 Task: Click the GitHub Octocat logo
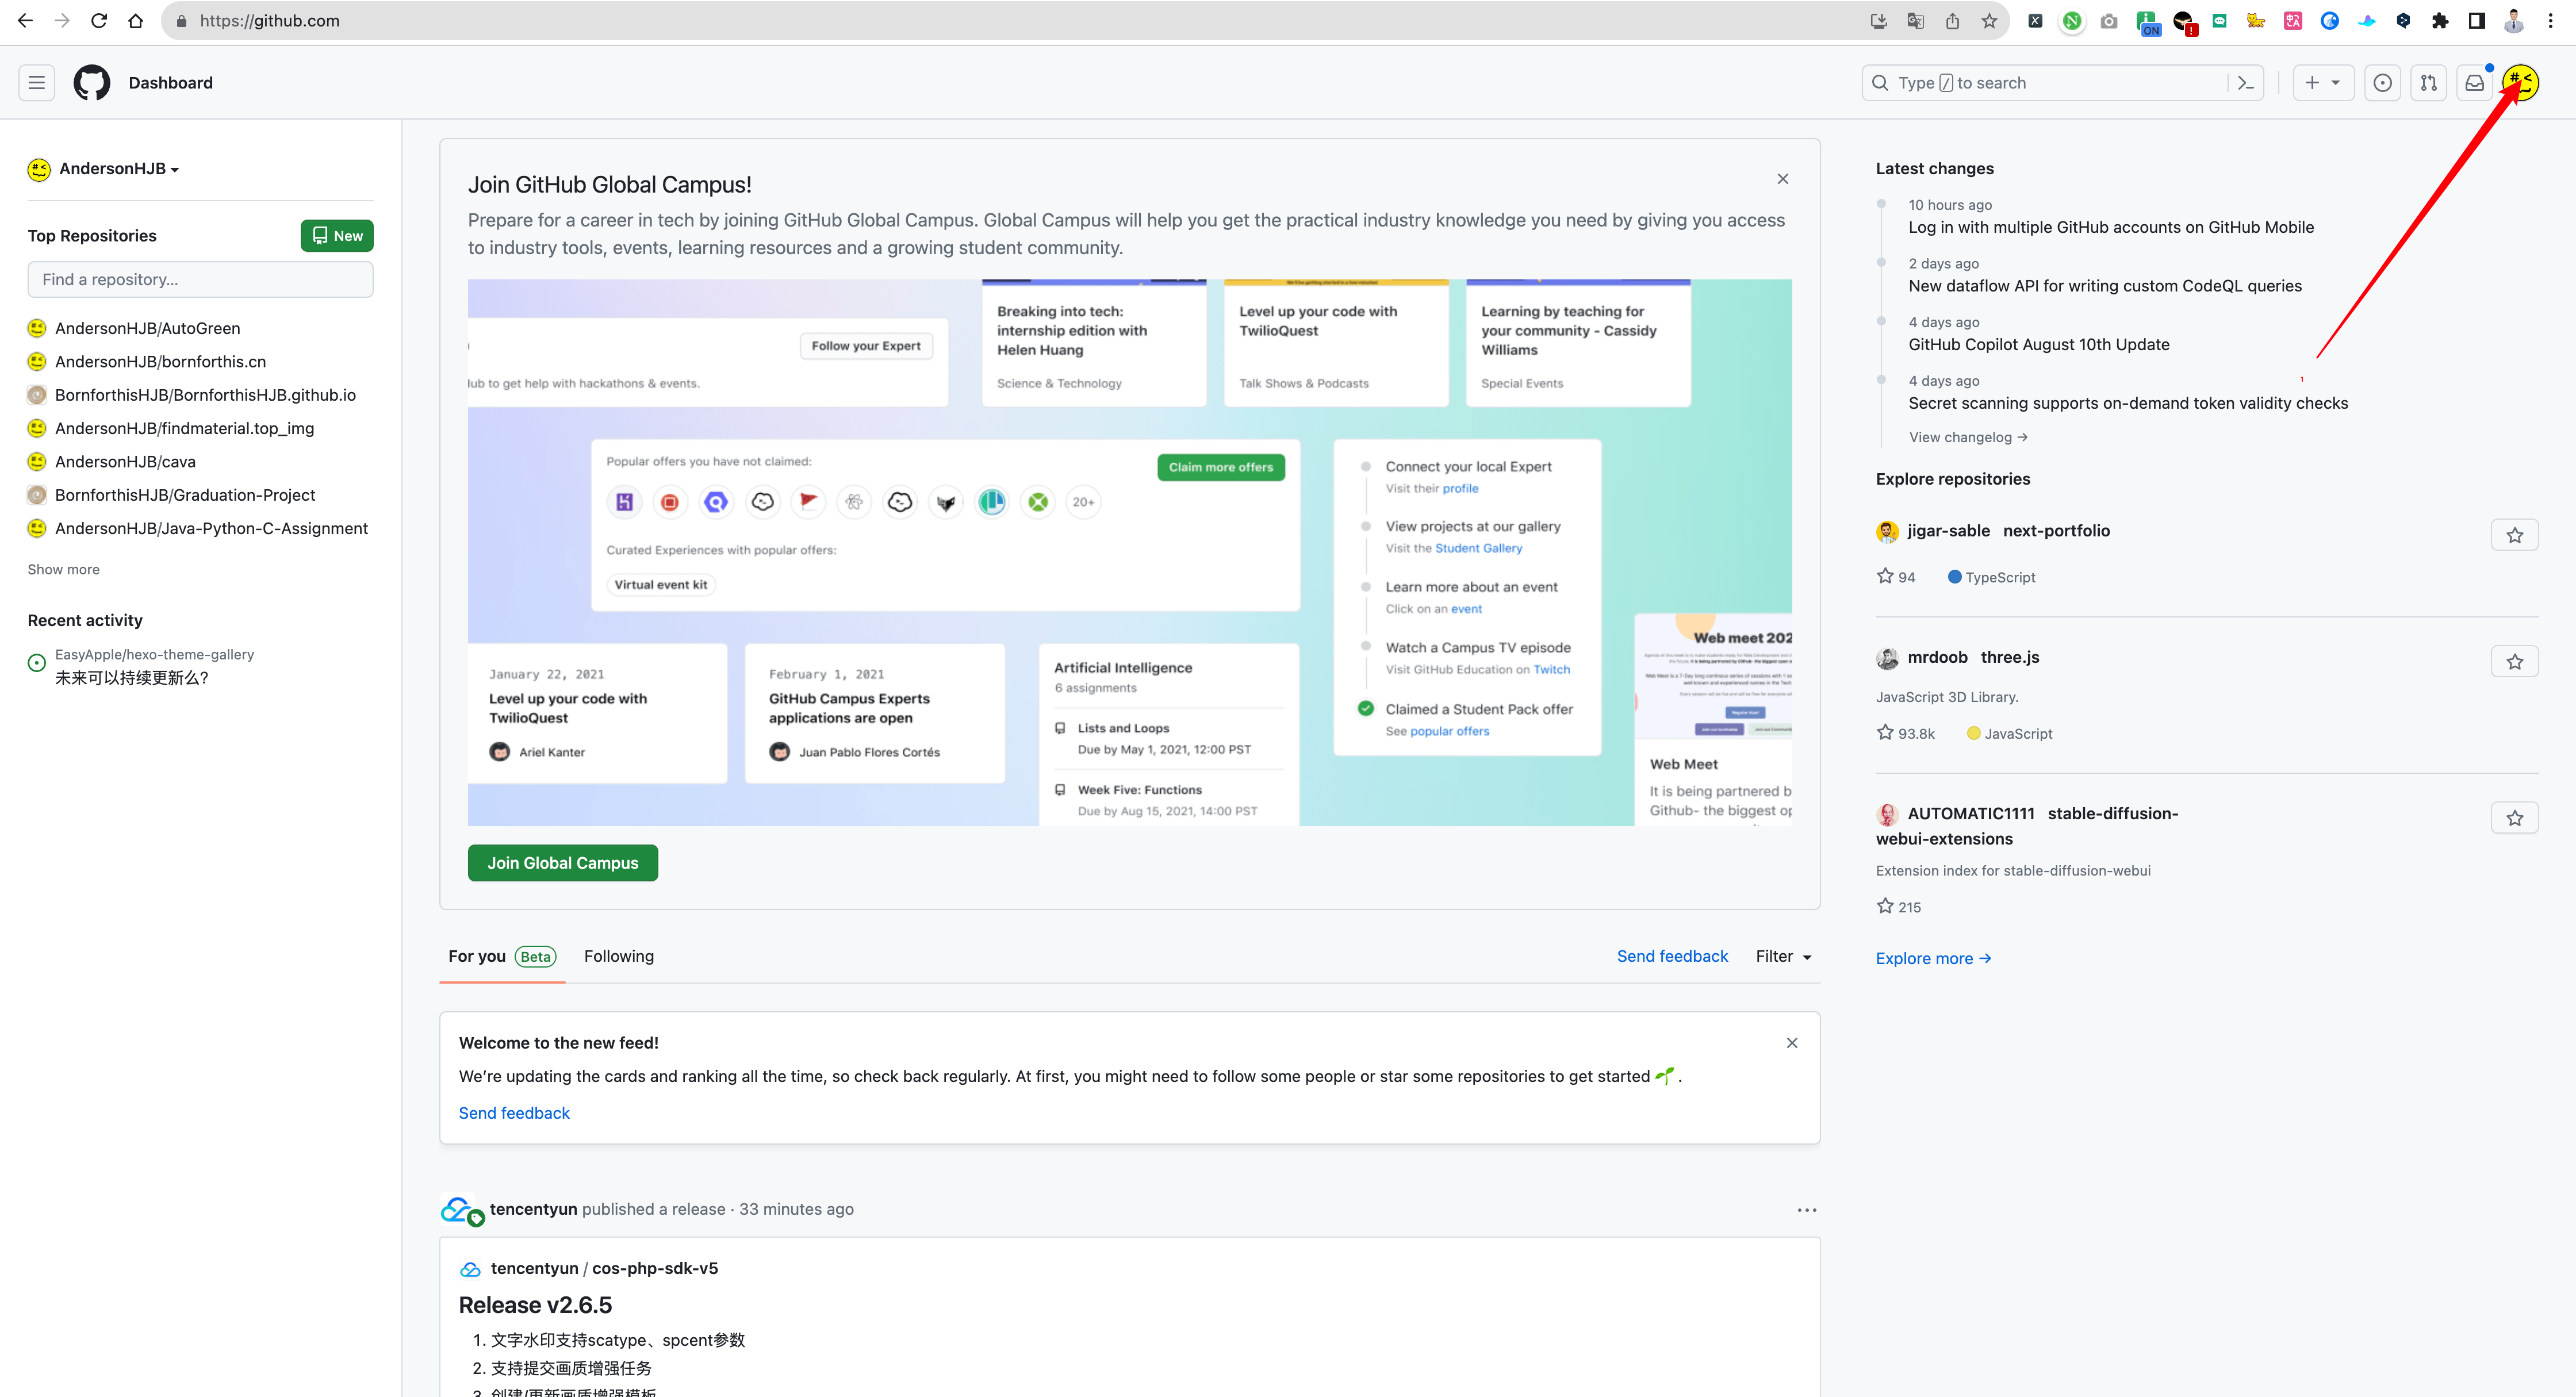tap(92, 83)
